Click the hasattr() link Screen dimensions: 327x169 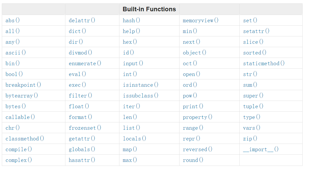pos(82,160)
